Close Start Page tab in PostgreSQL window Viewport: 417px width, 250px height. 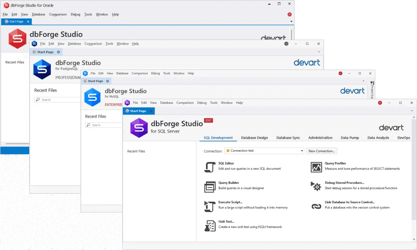pos(58,52)
